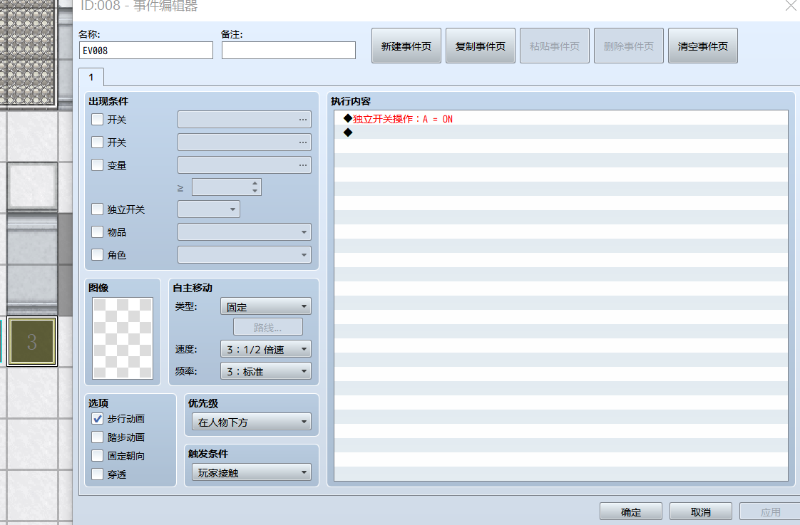The width and height of the screenshot is (800, 525).
Task: Tick the 变量 condition checkbox
Action: 97,165
